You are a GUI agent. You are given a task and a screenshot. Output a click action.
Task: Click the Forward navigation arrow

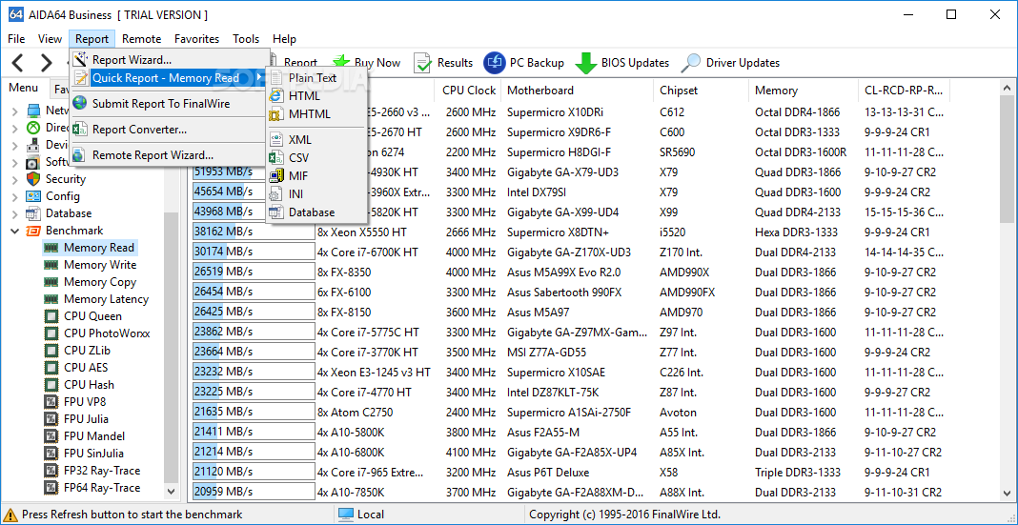click(46, 63)
